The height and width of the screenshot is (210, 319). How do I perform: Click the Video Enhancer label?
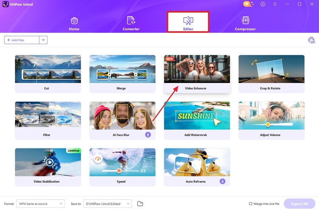pos(196,88)
